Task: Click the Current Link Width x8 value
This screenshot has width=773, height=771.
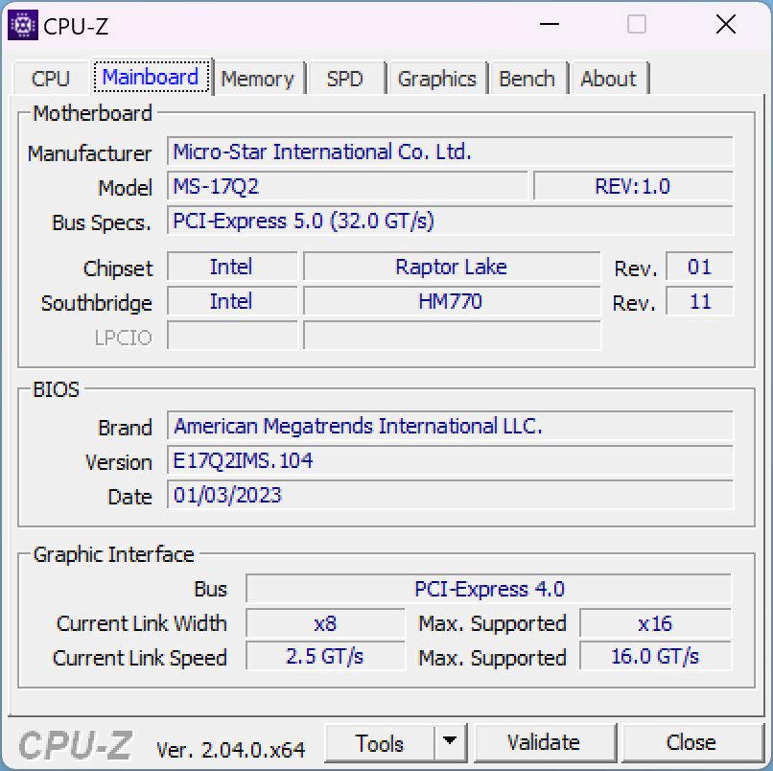Action: 325,623
